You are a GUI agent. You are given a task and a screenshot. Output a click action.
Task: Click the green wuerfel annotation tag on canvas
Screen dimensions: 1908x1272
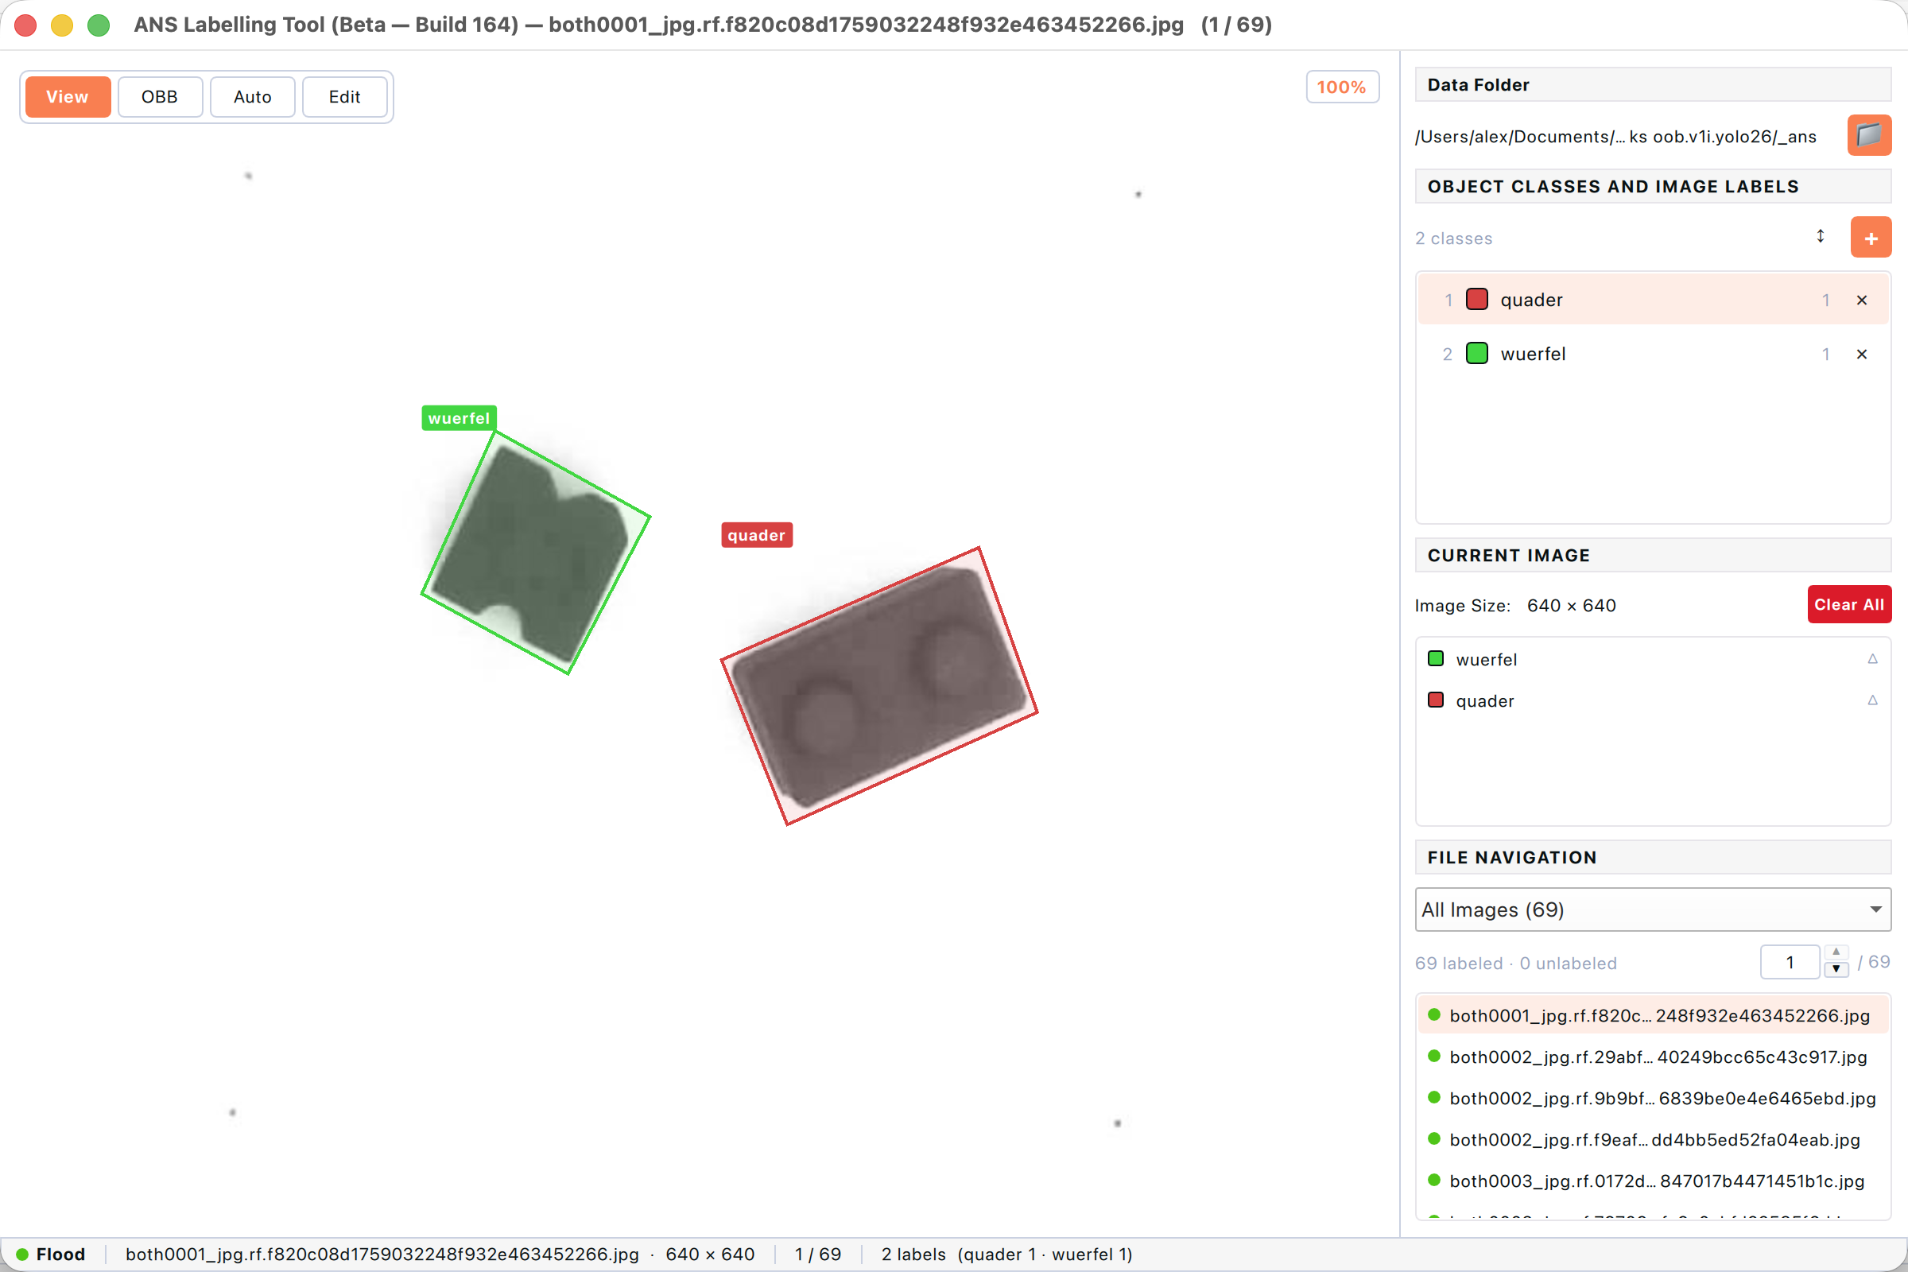(460, 419)
